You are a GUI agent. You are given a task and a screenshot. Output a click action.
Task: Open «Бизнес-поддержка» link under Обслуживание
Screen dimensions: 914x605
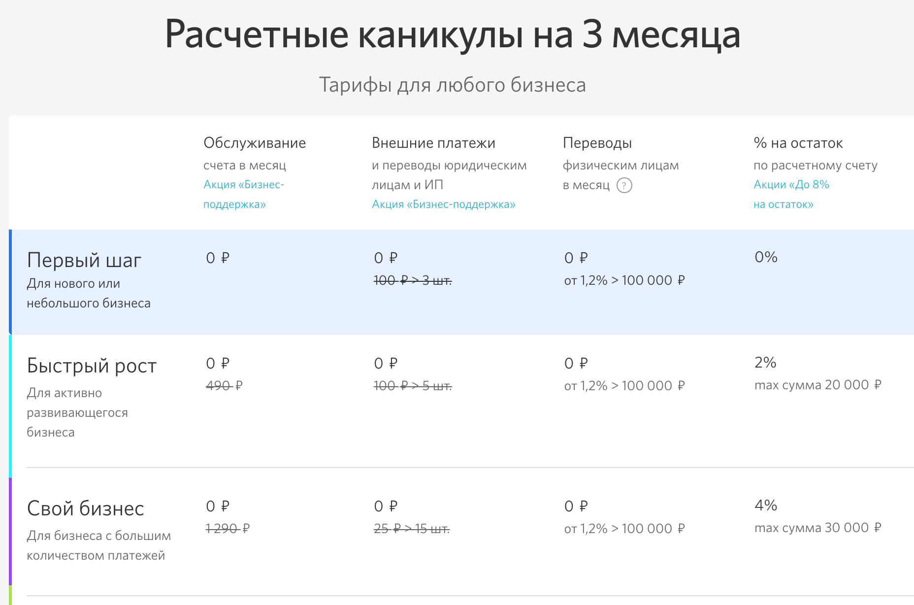pyautogui.click(x=244, y=194)
